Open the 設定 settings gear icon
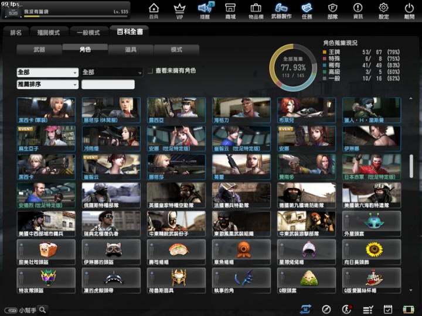This screenshot has width=422, height=316. [x=383, y=10]
